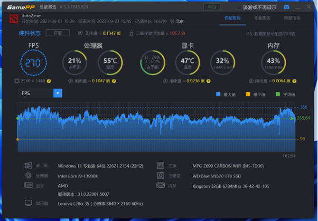Click the Kingston 32GB 6784MHz text
The image size is (318, 221).
[x=231, y=186]
